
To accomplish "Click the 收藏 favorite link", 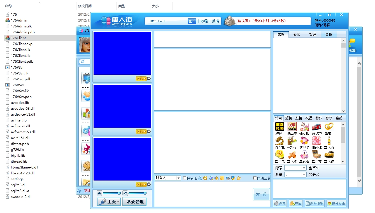I will click(x=204, y=21).
